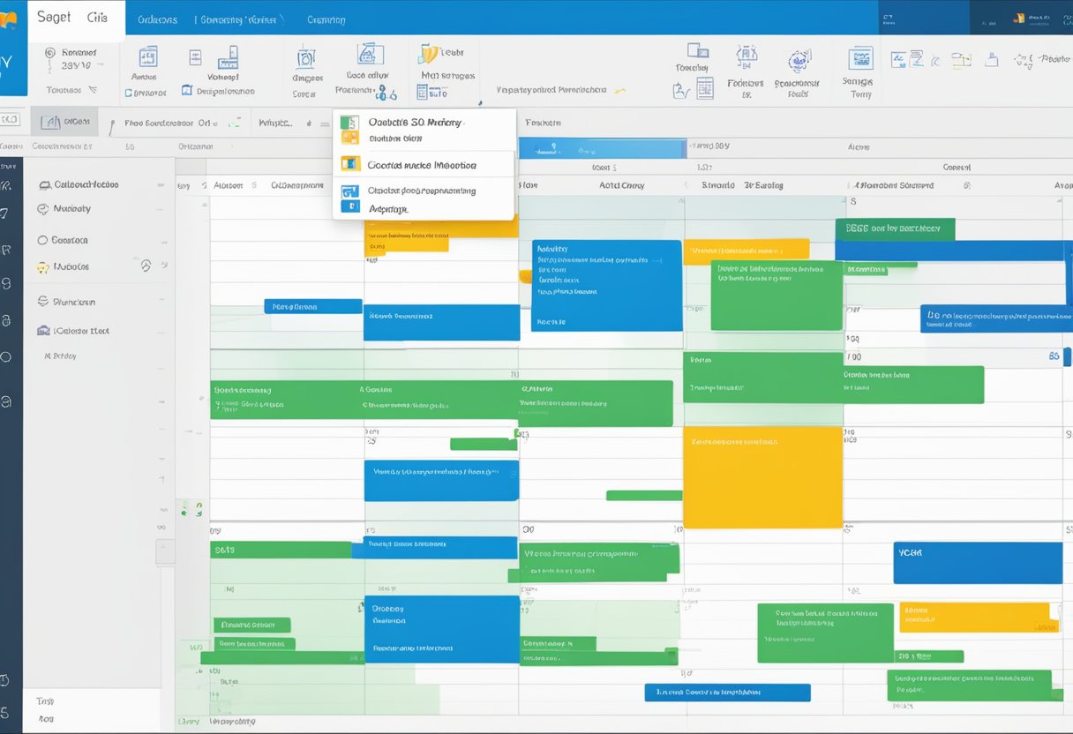This screenshot has height=734, width=1073.
Task: Click the yellow milestone block in the Gantt chart
Action: point(762,476)
